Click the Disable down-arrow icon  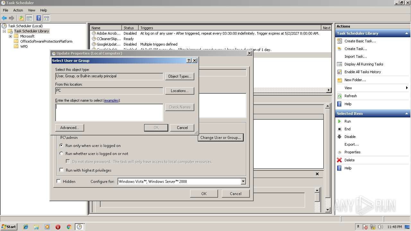[x=339, y=137]
